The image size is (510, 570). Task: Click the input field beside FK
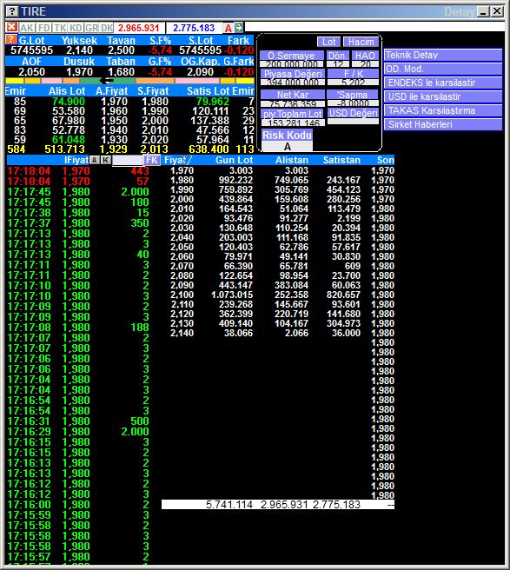click(127, 160)
